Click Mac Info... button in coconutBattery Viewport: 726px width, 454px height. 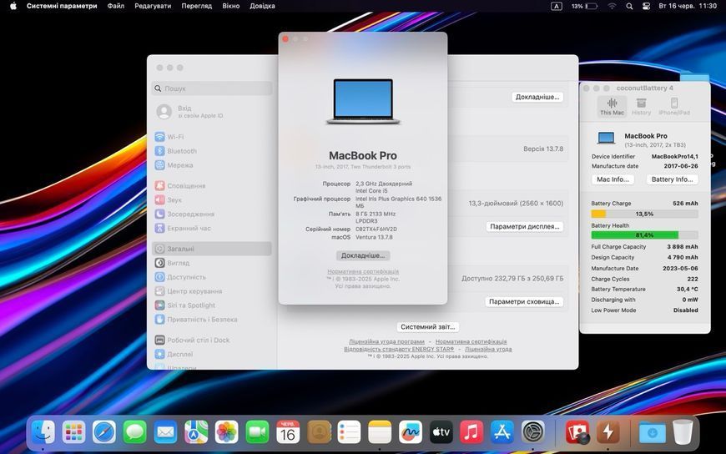(x=613, y=179)
